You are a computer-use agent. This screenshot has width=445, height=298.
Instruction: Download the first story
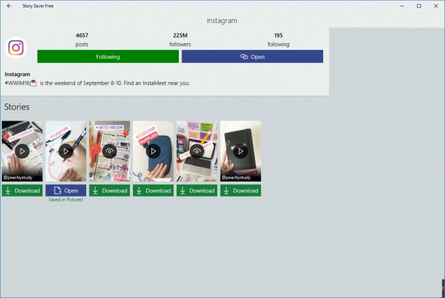click(x=22, y=190)
